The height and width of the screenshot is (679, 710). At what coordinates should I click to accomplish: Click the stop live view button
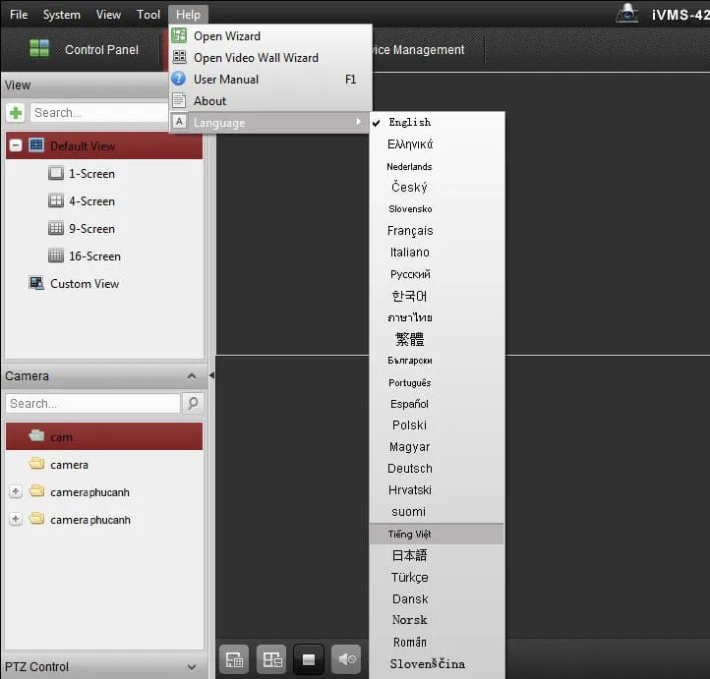coord(309,659)
